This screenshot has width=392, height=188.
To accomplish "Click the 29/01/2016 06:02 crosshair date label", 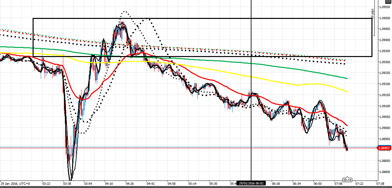I will coord(251,184).
